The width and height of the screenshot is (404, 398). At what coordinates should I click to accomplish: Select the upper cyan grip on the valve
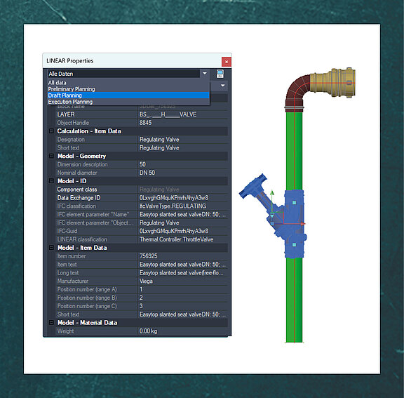pos(294,203)
